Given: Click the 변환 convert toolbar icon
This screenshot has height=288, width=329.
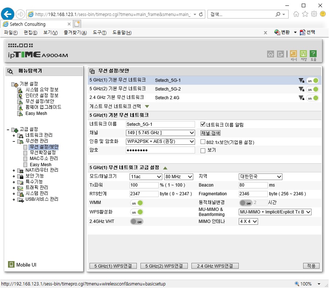Looking at the screenshot, I should (277, 32).
